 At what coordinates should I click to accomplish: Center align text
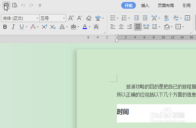click(121, 27)
